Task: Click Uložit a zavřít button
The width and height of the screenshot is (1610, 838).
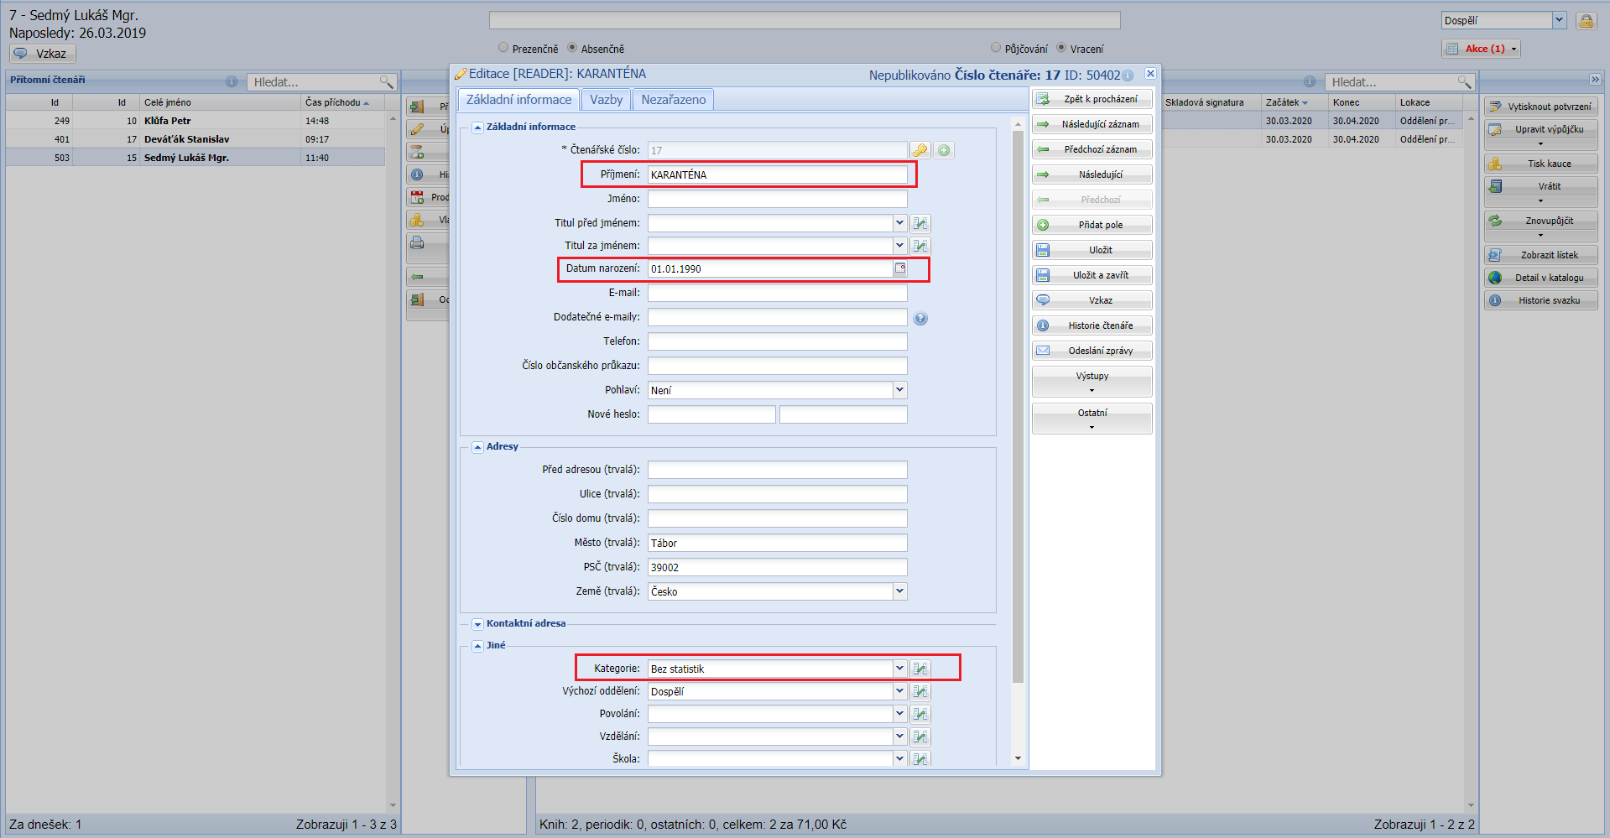Action: pos(1092,275)
